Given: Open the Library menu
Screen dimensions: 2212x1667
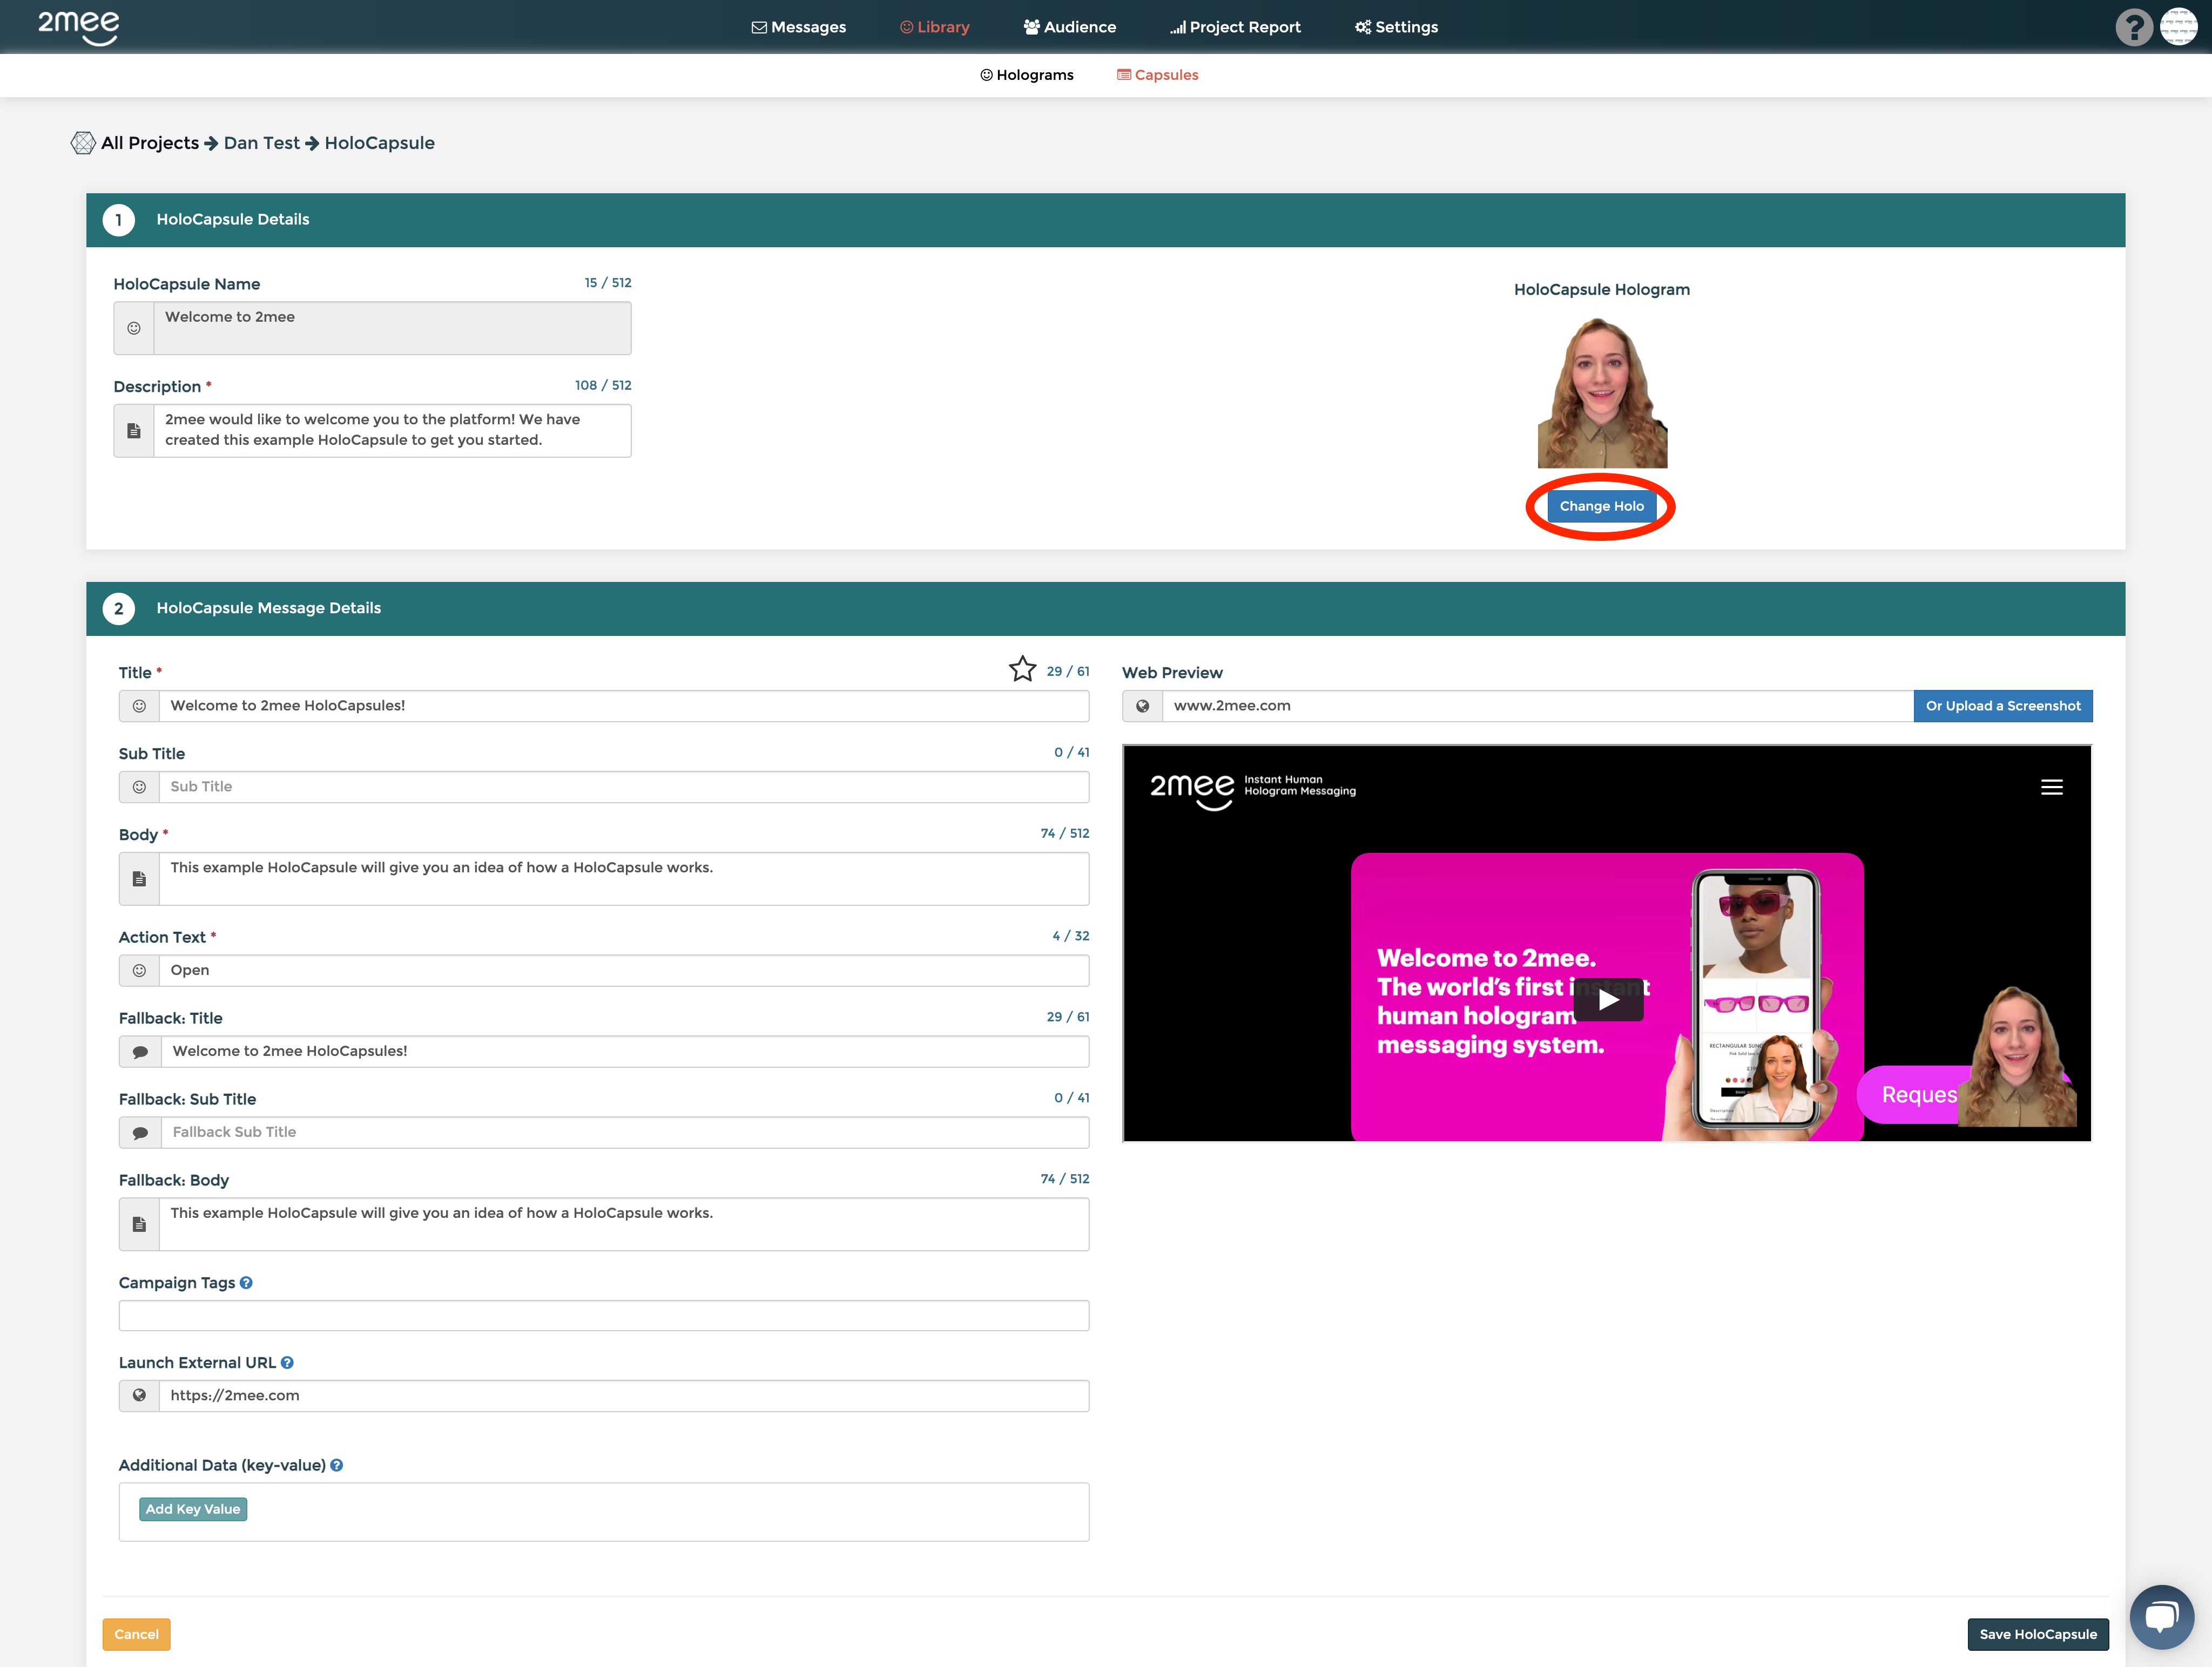Looking at the screenshot, I should 935,27.
